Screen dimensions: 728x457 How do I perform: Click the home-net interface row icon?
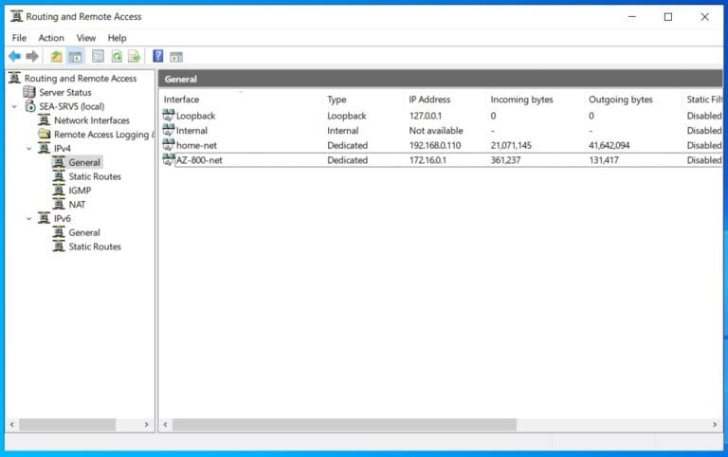pos(169,145)
